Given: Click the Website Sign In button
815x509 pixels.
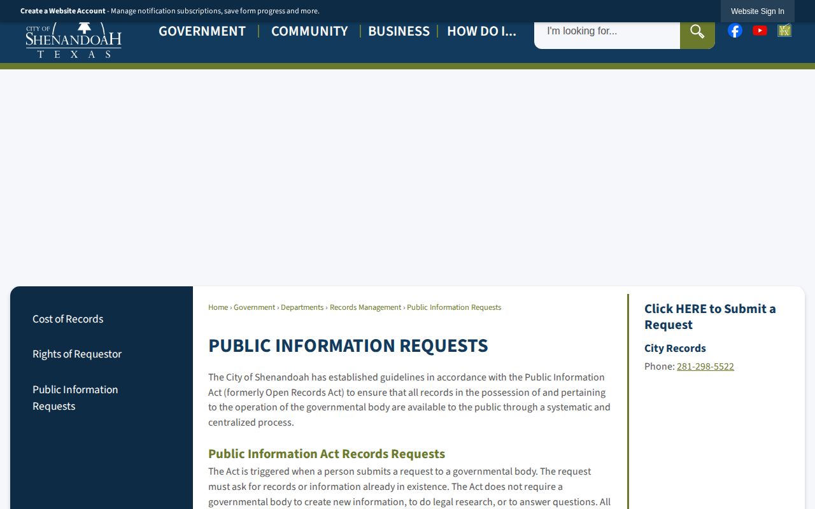Looking at the screenshot, I should pos(758,11).
